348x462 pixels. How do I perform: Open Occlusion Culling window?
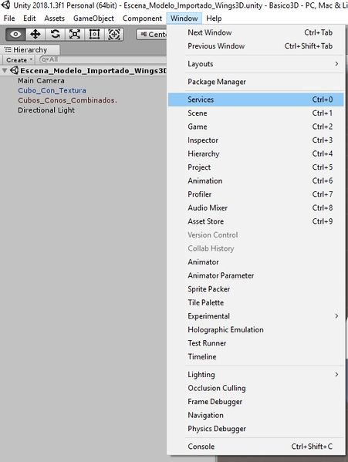[x=255, y=388]
